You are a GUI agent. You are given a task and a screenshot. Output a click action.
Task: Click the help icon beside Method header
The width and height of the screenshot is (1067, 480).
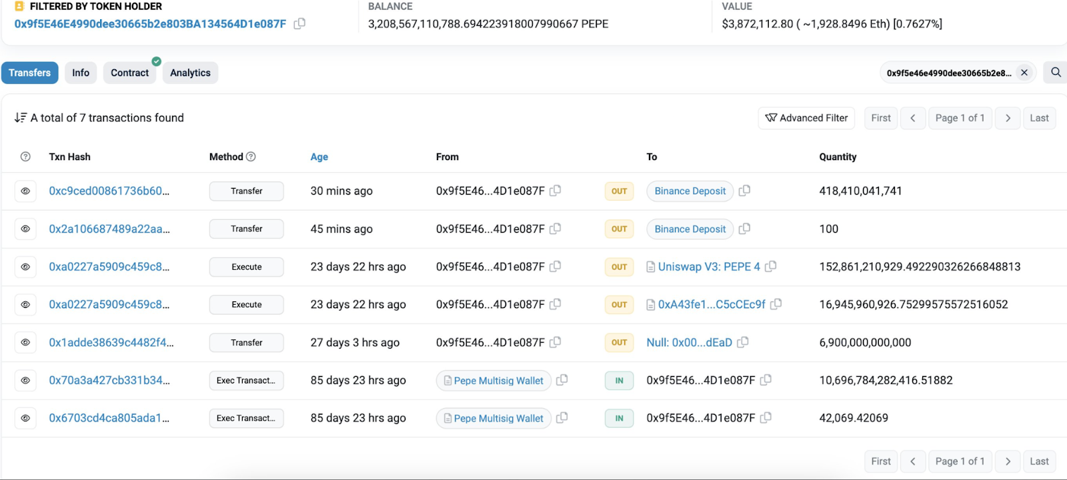(251, 157)
